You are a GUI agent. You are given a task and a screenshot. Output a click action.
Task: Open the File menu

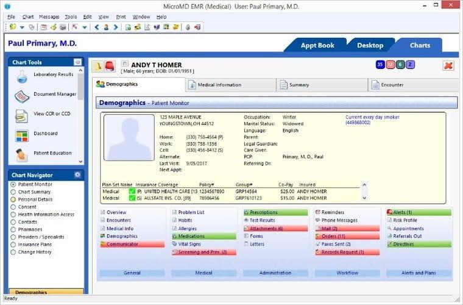coord(11,17)
